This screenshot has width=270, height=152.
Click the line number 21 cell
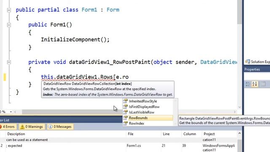click(163, 146)
